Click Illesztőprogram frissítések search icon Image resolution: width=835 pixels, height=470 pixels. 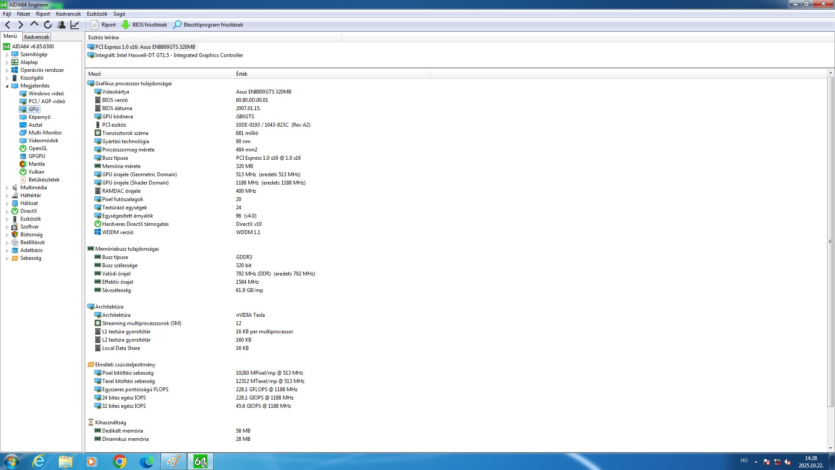[x=177, y=25]
